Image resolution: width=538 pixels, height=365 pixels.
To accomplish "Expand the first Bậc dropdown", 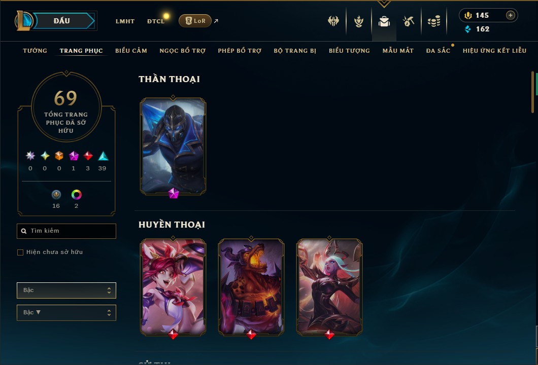I will pos(66,290).
